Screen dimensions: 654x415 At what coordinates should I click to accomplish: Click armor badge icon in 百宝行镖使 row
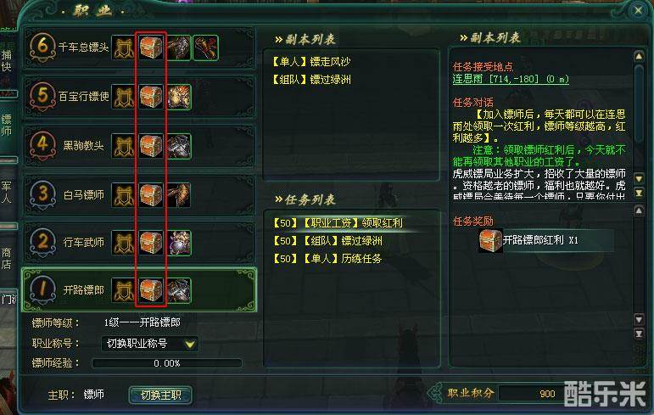[x=124, y=97]
